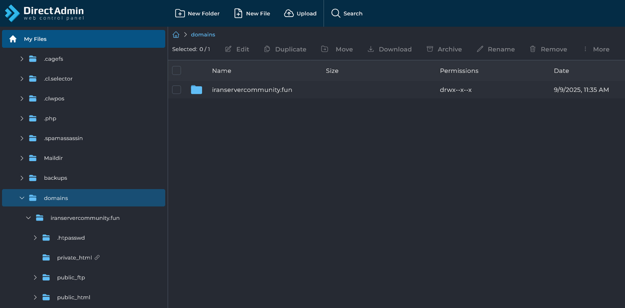This screenshot has width=625, height=308.
Task: Expand the Maildir folder in sidebar
Action: 22,158
